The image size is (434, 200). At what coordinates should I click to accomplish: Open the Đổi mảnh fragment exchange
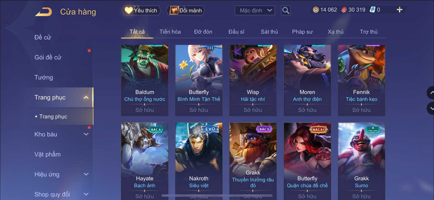pyautogui.click(x=186, y=10)
